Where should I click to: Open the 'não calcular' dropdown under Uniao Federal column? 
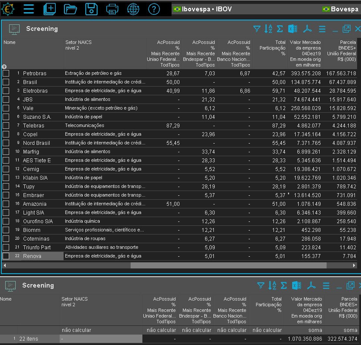click(160, 330)
